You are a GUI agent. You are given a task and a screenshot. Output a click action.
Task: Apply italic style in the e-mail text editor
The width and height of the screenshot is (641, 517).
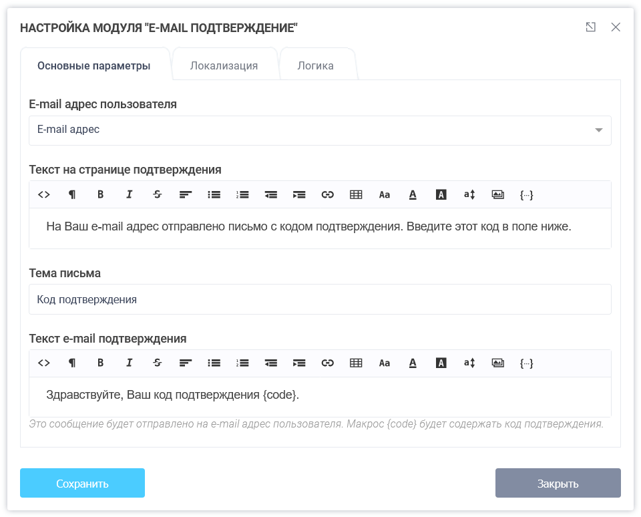128,363
